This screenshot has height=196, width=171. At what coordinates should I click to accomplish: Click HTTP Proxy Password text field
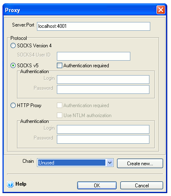(x=103, y=139)
